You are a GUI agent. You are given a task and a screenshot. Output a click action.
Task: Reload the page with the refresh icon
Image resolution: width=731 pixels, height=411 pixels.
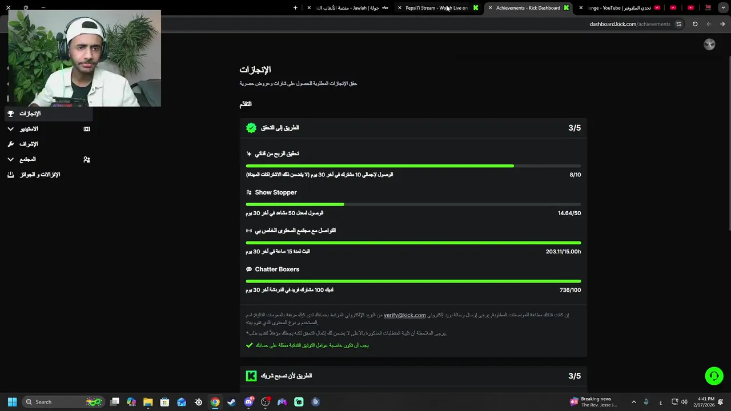coord(695,24)
